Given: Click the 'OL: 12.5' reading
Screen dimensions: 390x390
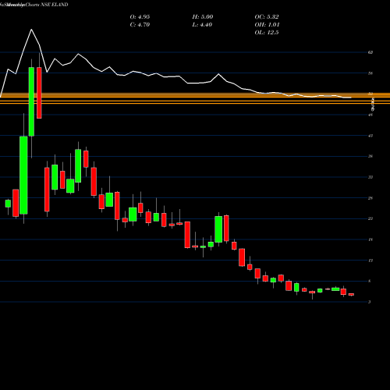Looking at the screenshot, I should [x=267, y=33].
